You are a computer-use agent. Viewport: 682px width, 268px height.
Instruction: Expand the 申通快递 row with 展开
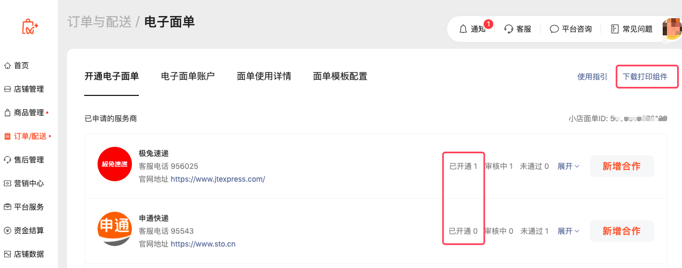pos(568,231)
